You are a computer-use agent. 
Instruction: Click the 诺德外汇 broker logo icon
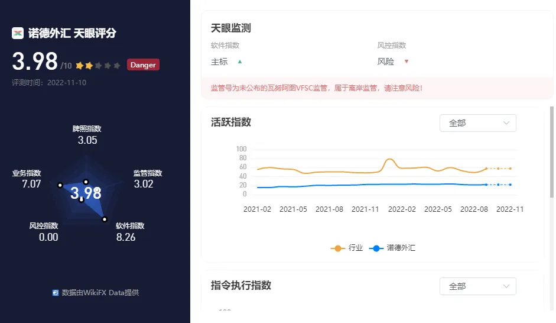pos(17,33)
